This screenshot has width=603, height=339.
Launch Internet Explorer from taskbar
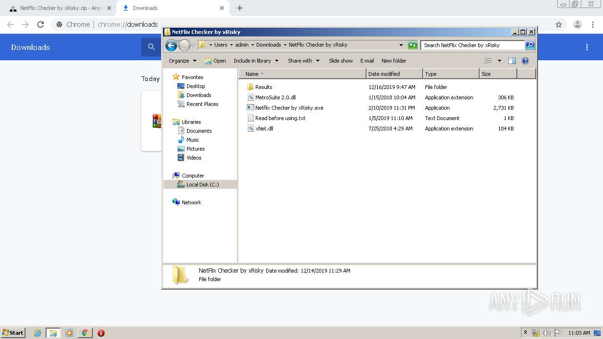37,333
